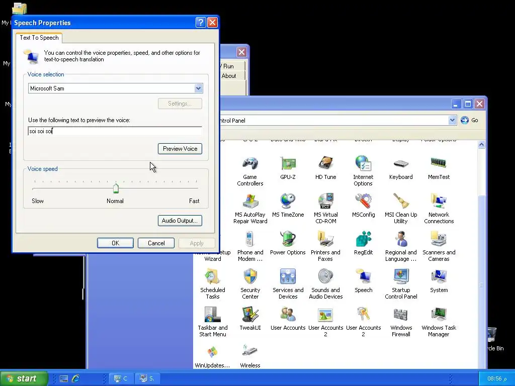Image resolution: width=515 pixels, height=386 pixels.
Task: Click Show Desktop in Quick Launch
Action: (64, 378)
